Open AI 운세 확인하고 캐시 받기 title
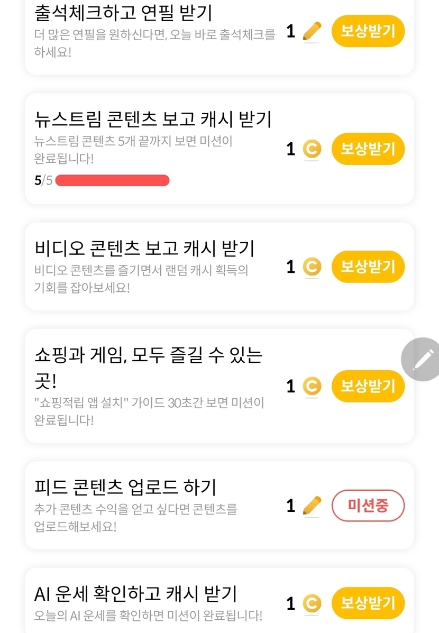439x633 pixels. point(135,594)
